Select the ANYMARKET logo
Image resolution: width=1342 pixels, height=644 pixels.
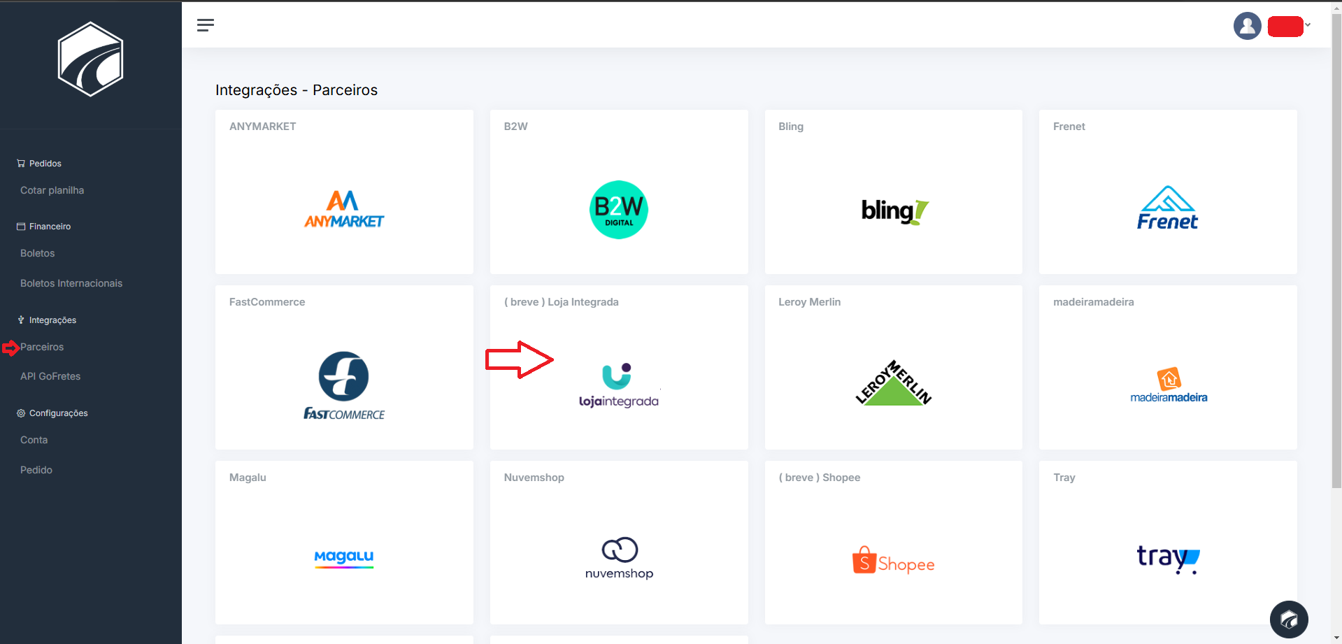tap(344, 209)
